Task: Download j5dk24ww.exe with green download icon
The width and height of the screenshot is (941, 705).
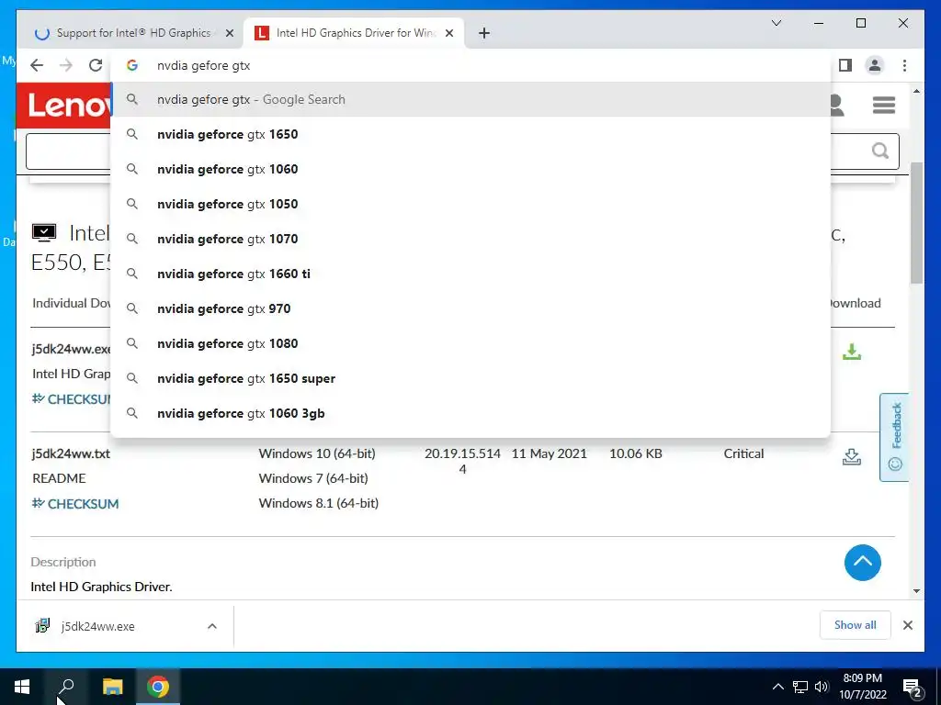Action: click(x=852, y=352)
